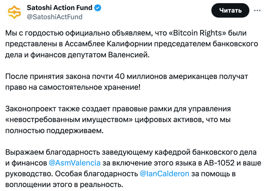The width and height of the screenshot is (266, 191).
Task: Open the Satoshi Action Fund display name
Action: 59,8
